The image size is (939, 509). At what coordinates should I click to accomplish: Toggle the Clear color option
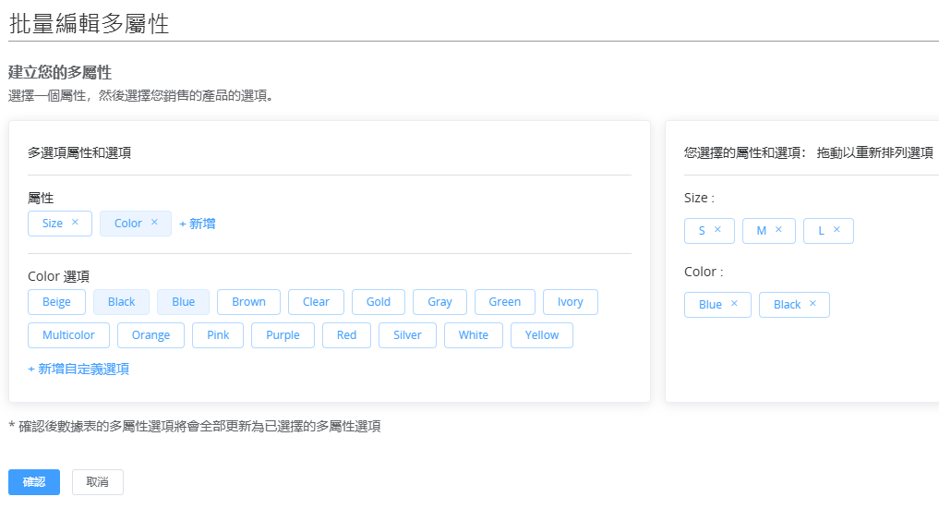tap(316, 302)
